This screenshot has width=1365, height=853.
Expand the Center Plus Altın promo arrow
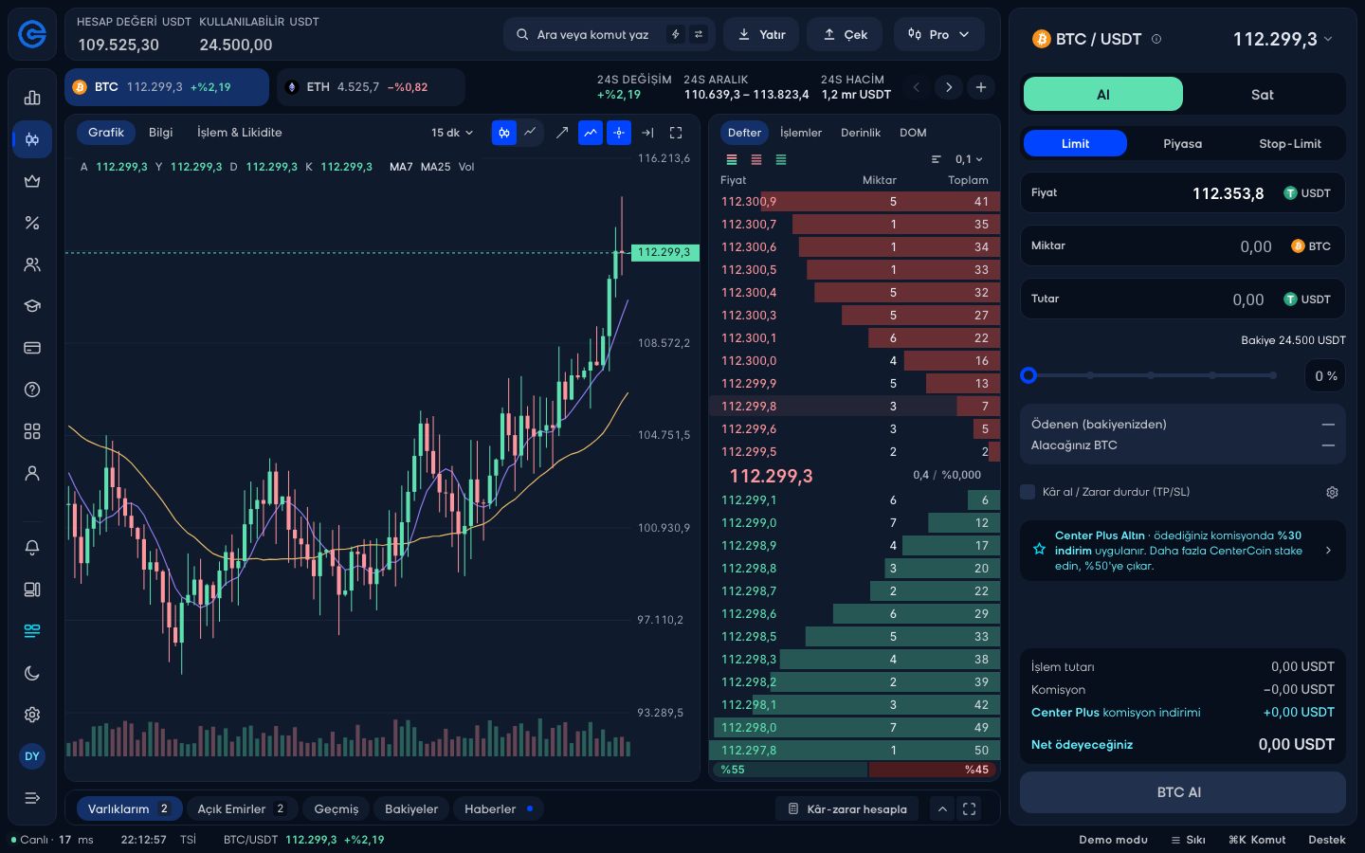(x=1328, y=550)
